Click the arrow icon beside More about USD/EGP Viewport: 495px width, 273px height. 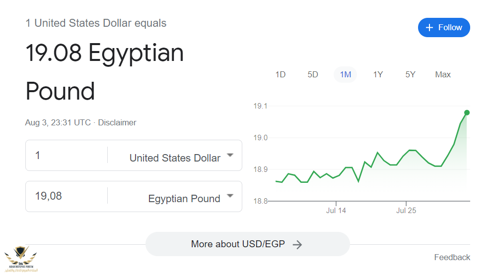(x=297, y=244)
